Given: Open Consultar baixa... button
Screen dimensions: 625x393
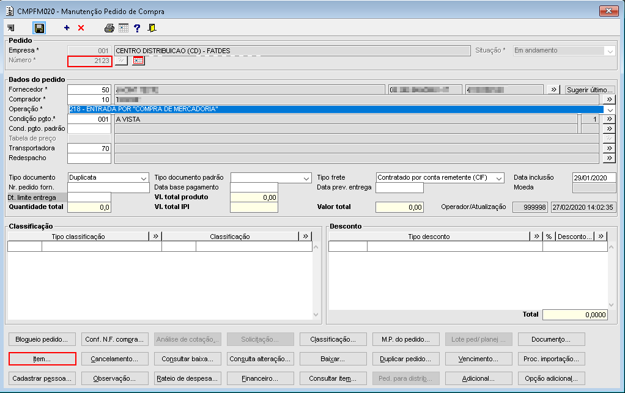Looking at the screenshot, I should coord(187,359).
